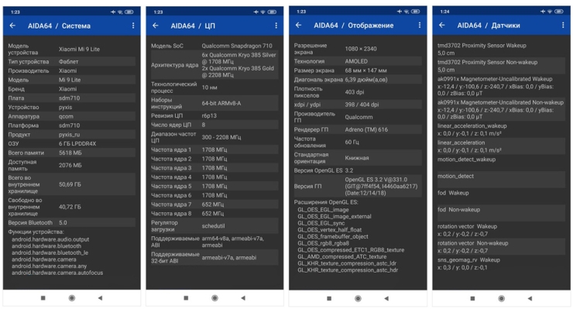Tap the 'AIDA64 / Датчики' title
The height and width of the screenshot is (309, 573).
[x=489, y=26]
